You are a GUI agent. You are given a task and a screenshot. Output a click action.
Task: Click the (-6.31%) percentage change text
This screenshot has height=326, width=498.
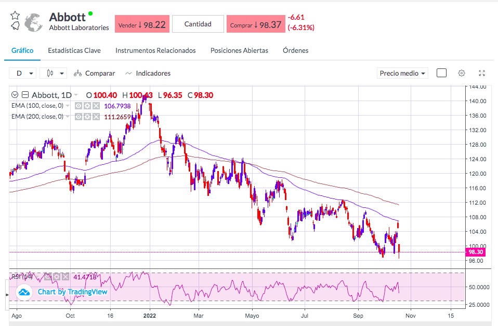[x=301, y=27]
